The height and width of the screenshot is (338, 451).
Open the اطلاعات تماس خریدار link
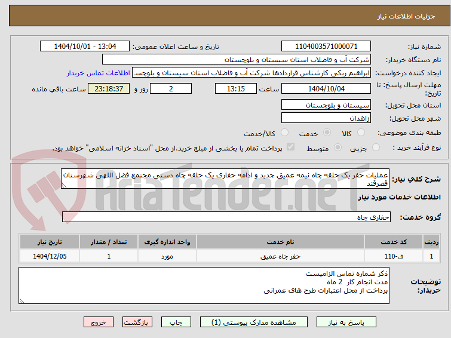(99, 73)
